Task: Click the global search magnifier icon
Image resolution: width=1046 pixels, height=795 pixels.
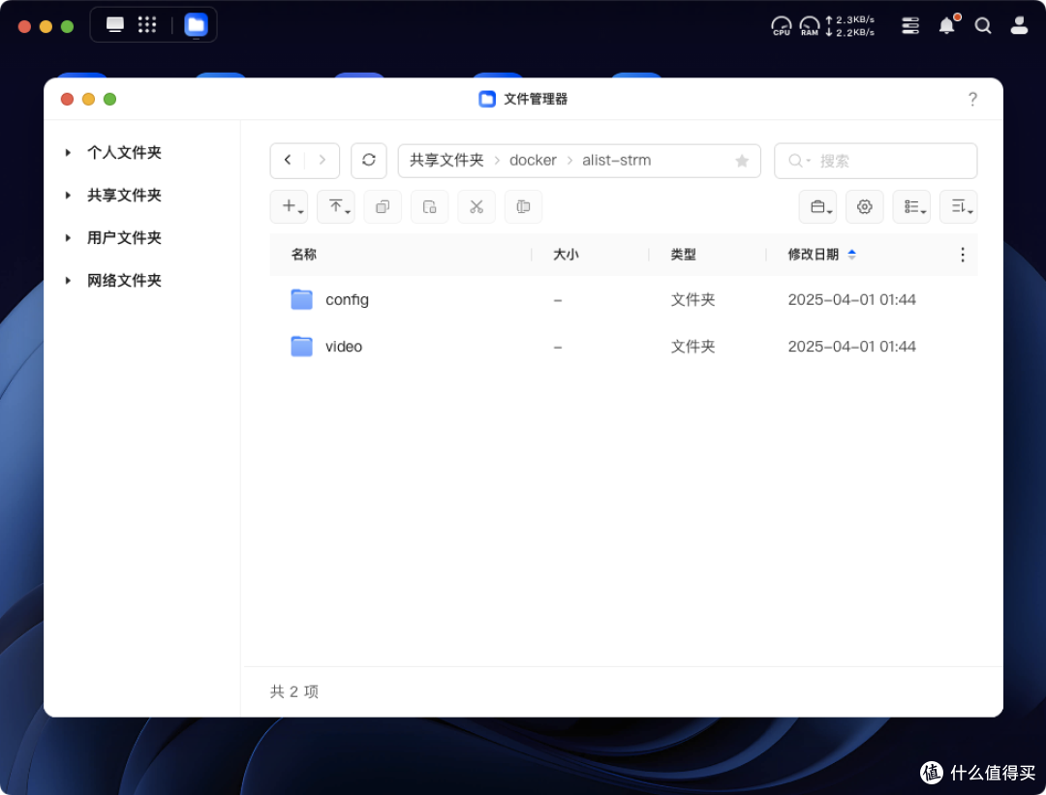Action: tap(983, 26)
